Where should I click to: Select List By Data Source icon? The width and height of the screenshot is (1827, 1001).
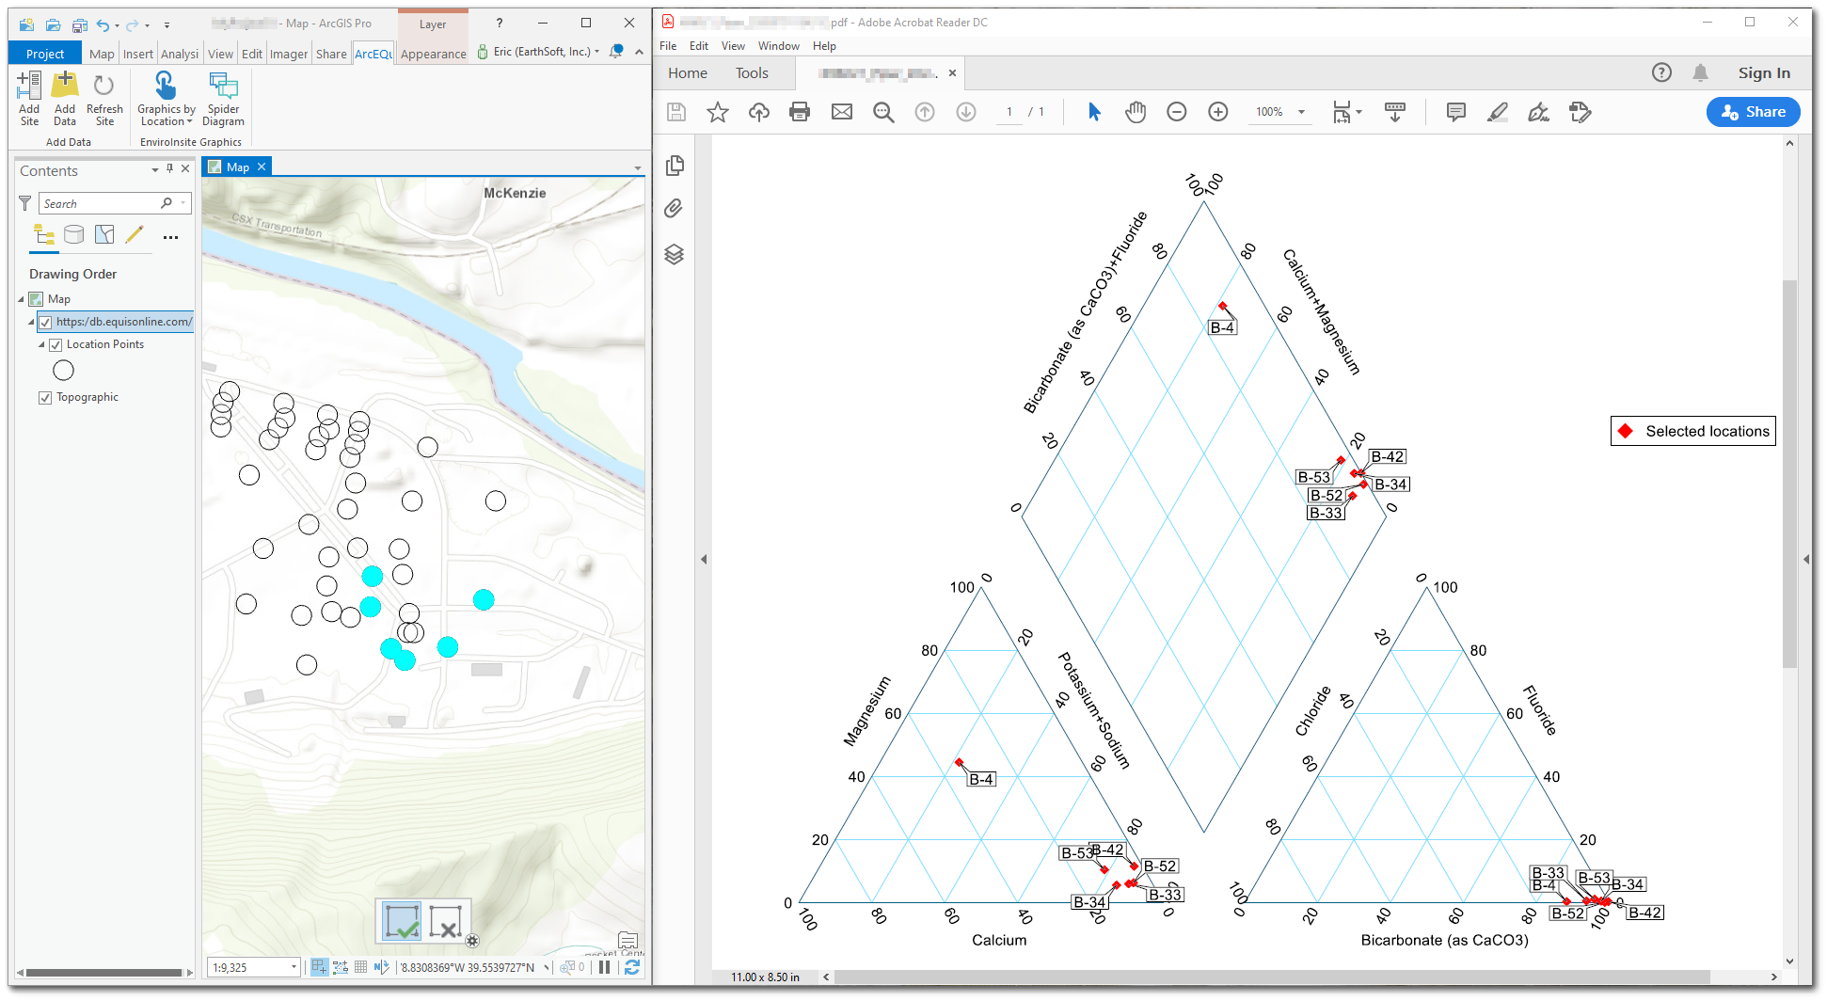coord(74,235)
